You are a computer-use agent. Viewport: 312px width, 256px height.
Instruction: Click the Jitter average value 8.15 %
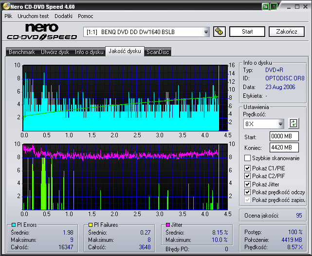220,232
